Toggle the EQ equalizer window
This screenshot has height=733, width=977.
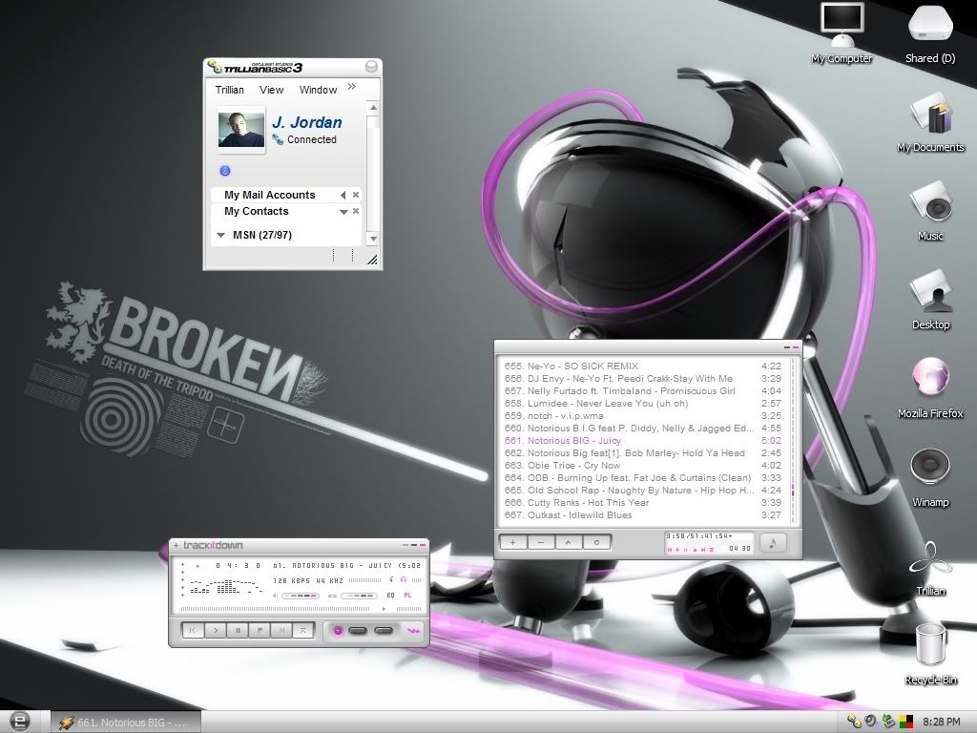coord(390,596)
